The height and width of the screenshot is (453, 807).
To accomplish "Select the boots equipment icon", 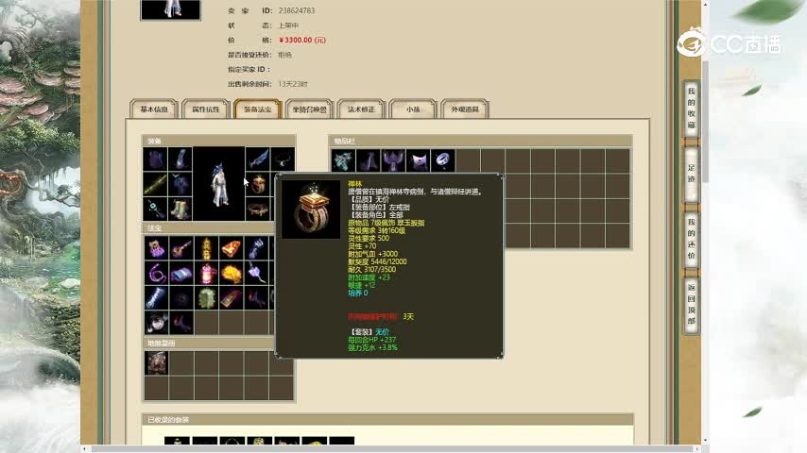I will click(180, 209).
